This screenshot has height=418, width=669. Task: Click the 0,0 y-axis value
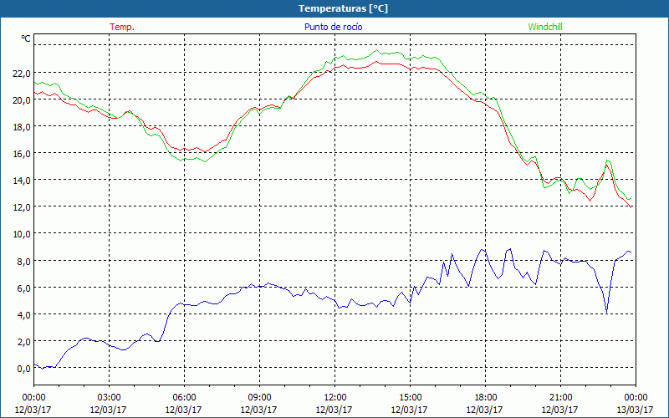(26, 369)
